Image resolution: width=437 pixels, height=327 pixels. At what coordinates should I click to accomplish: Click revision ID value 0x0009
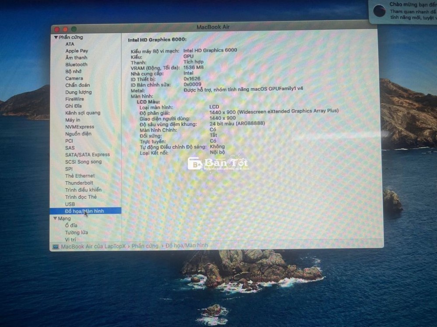click(x=192, y=85)
